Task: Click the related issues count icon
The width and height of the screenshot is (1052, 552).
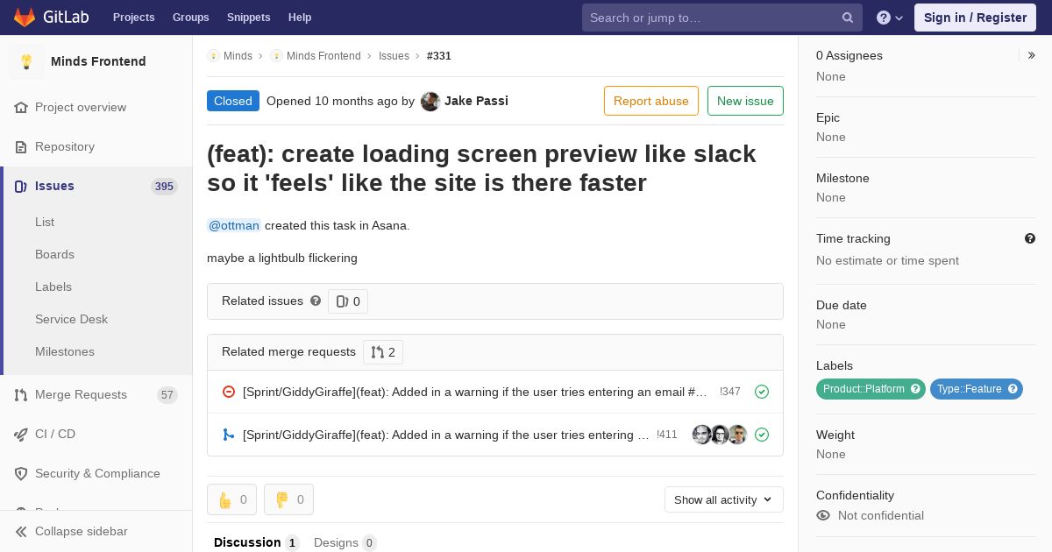Action: (x=342, y=301)
